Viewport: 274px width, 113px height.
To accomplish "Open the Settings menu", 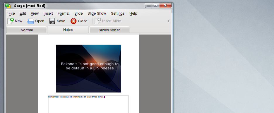I will click(x=118, y=13).
